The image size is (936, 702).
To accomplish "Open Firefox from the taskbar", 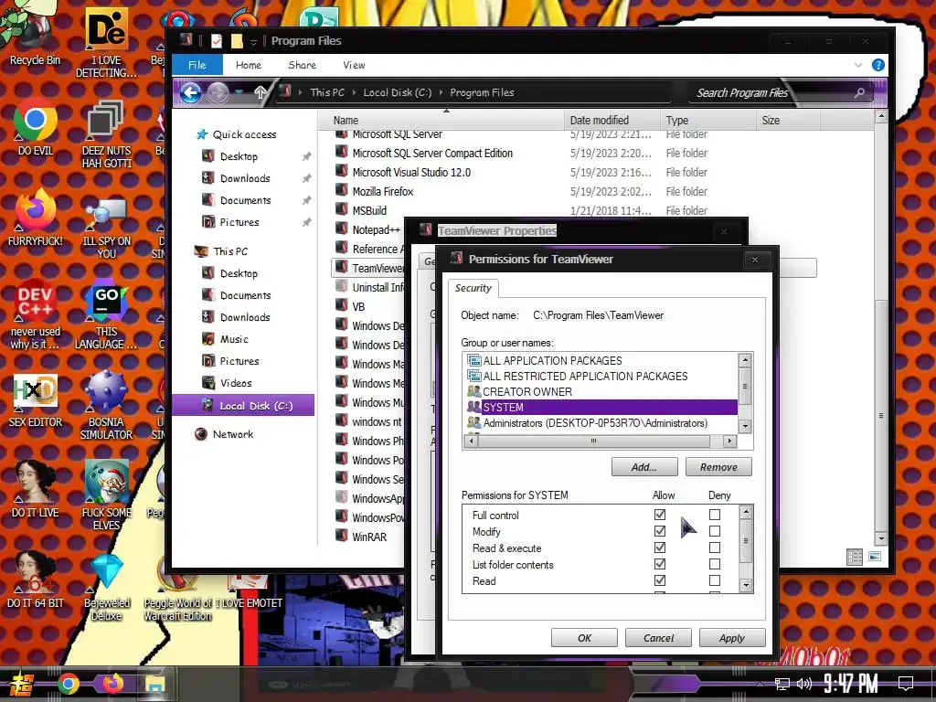I will pos(112,684).
